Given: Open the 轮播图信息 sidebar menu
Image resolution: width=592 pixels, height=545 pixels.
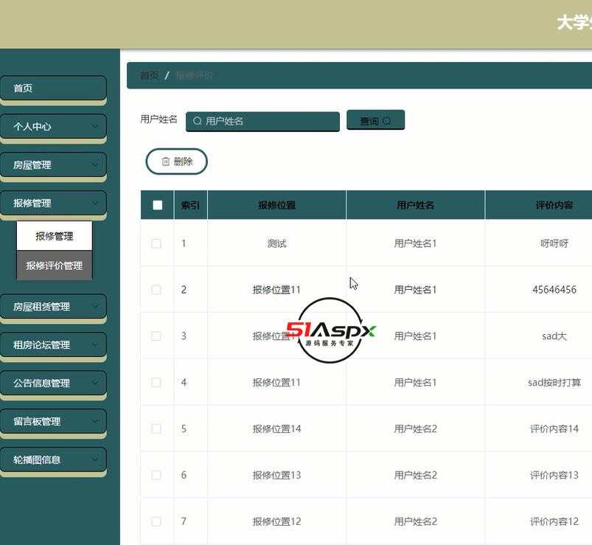Looking at the screenshot, I should pos(53,459).
